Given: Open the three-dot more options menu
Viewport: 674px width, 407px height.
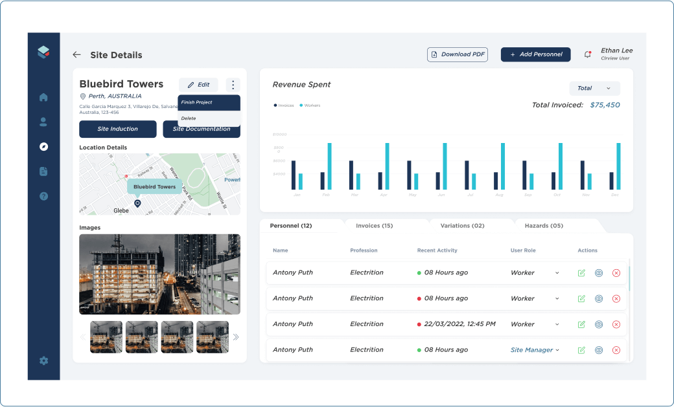Looking at the screenshot, I should [233, 85].
